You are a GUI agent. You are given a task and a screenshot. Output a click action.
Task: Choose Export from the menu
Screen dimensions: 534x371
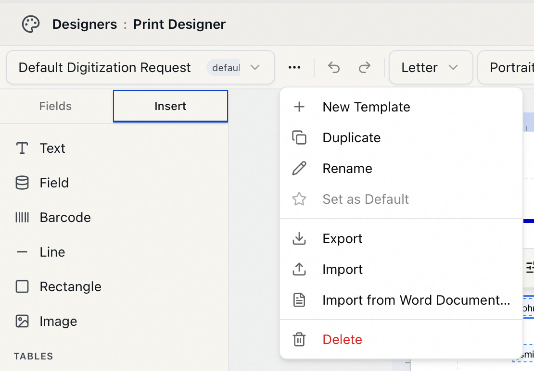tap(401, 238)
